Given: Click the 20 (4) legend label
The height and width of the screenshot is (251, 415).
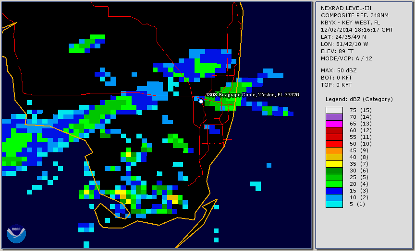Looking at the screenshot, I should tap(359, 184).
